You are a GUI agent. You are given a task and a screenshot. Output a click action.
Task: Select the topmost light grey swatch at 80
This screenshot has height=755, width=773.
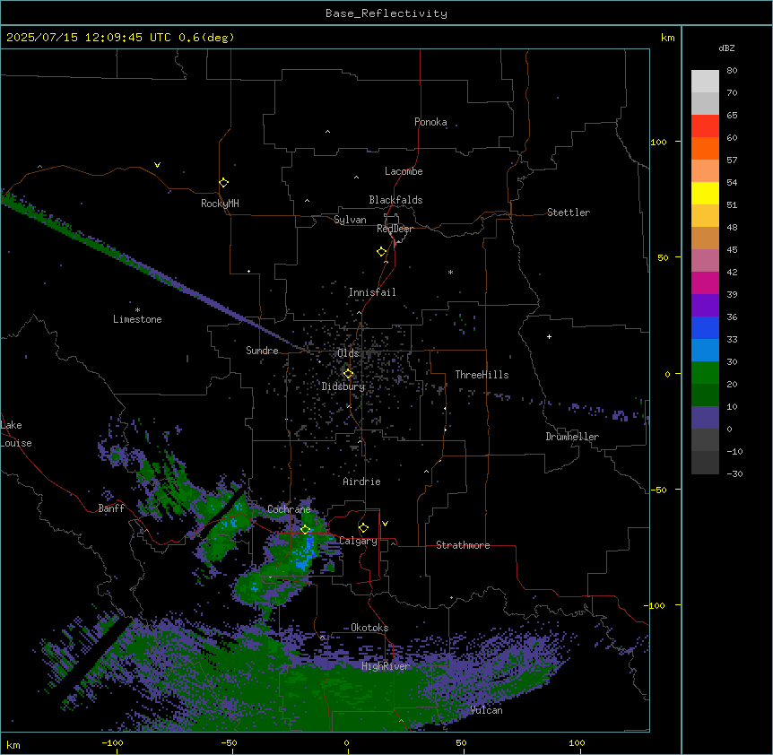click(x=705, y=82)
